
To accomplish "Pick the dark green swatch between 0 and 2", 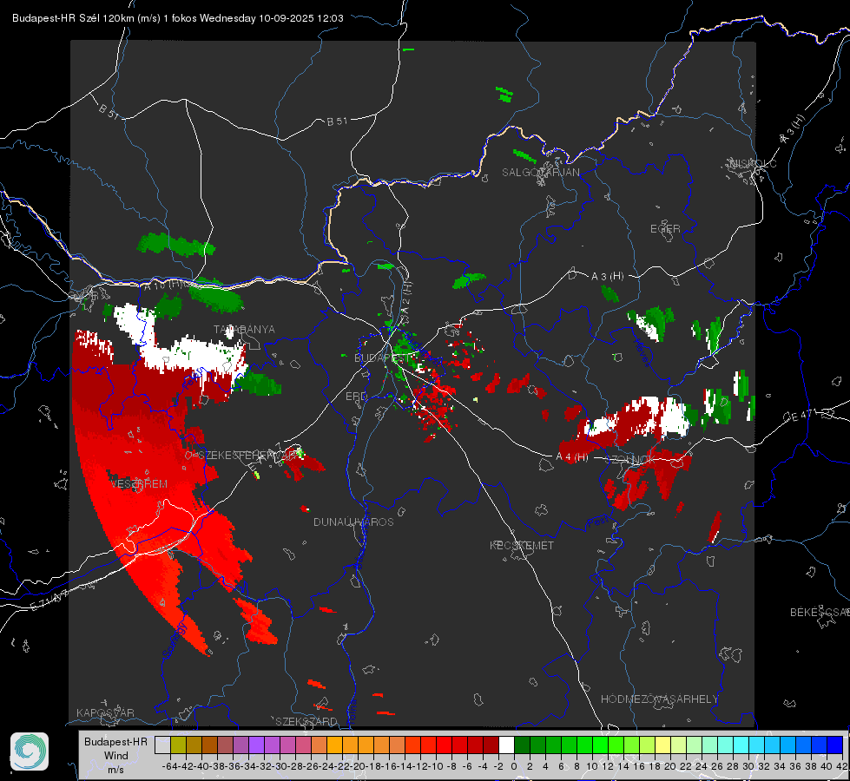I will [x=522, y=745].
